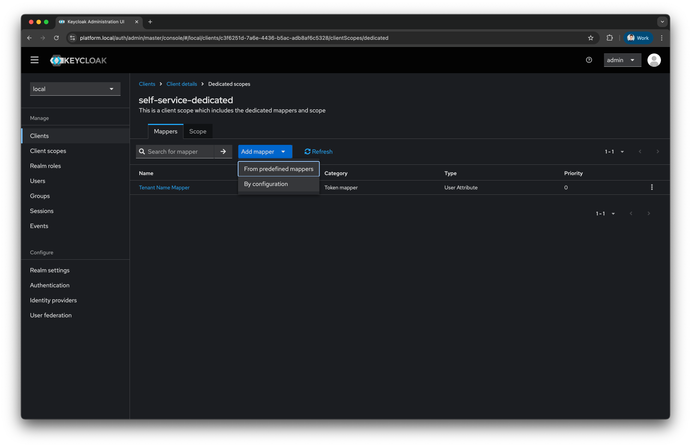Open the kebab menu for Tenant Name Mapper

pyautogui.click(x=652, y=187)
